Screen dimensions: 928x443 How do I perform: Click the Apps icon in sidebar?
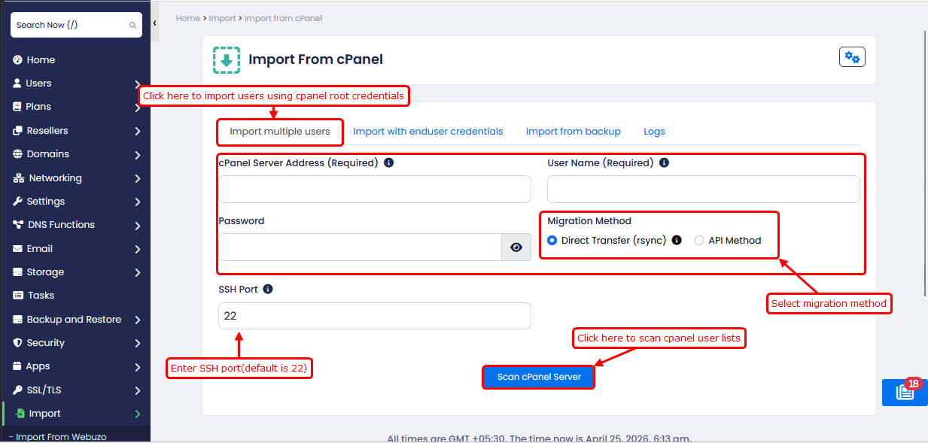coord(18,366)
